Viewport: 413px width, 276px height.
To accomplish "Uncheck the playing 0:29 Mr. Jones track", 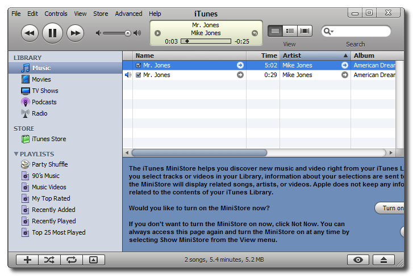I will 139,75.
